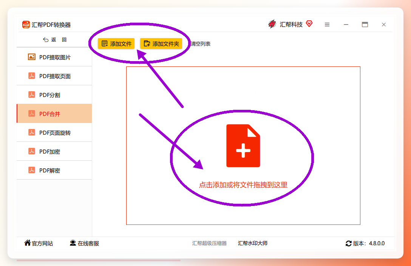Clear the list with 清空列表

(200, 44)
